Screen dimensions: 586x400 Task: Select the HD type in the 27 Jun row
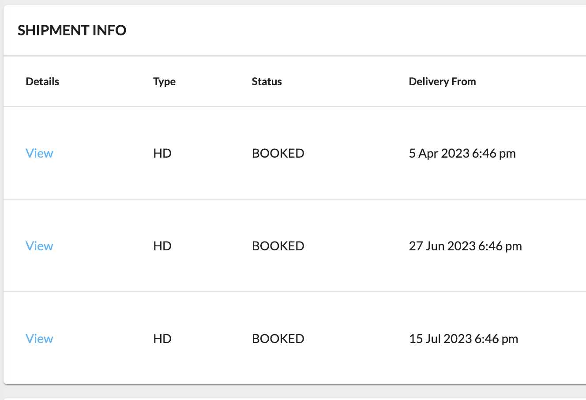click(162, 246)
